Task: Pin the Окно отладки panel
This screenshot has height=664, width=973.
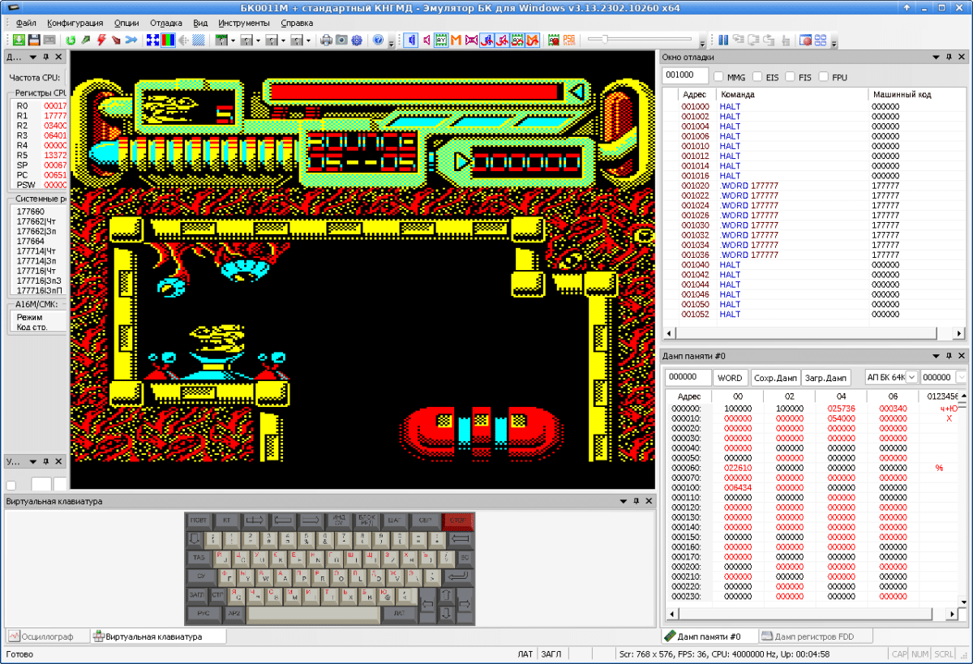Action: point(948,57)
